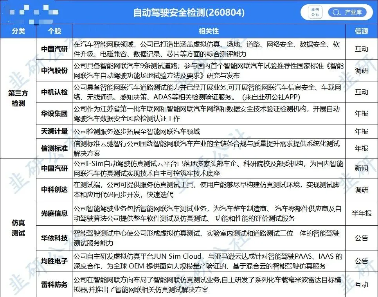Click the 产业库 search button
Image resolution: width=378 pixels, height=297 pixels.
point(347,12)
